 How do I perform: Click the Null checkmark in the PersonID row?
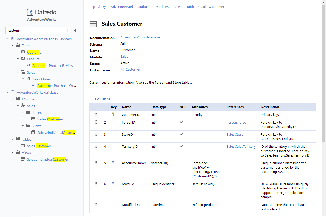[182, 122]
